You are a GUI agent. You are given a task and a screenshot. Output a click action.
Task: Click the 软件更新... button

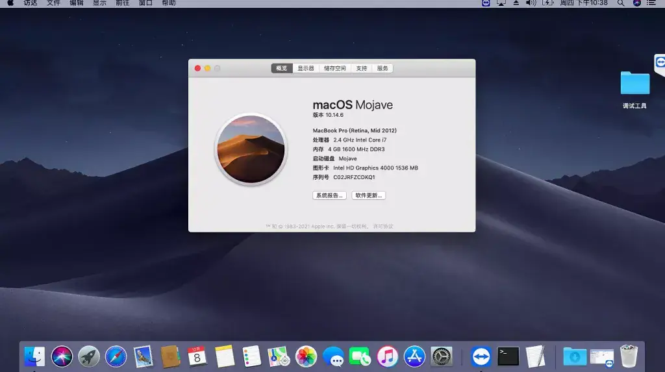tap(369, 195)
